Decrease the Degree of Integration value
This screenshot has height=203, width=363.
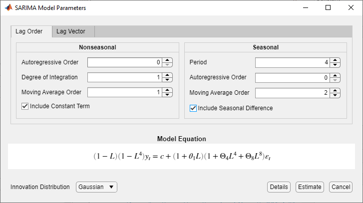click(x=168, y=80)
